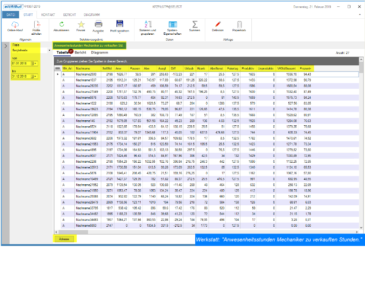The height and width of the screenshot is (288, 365).
Task: Open the KONTAKT ribbon tab
Action: [48, 15]
